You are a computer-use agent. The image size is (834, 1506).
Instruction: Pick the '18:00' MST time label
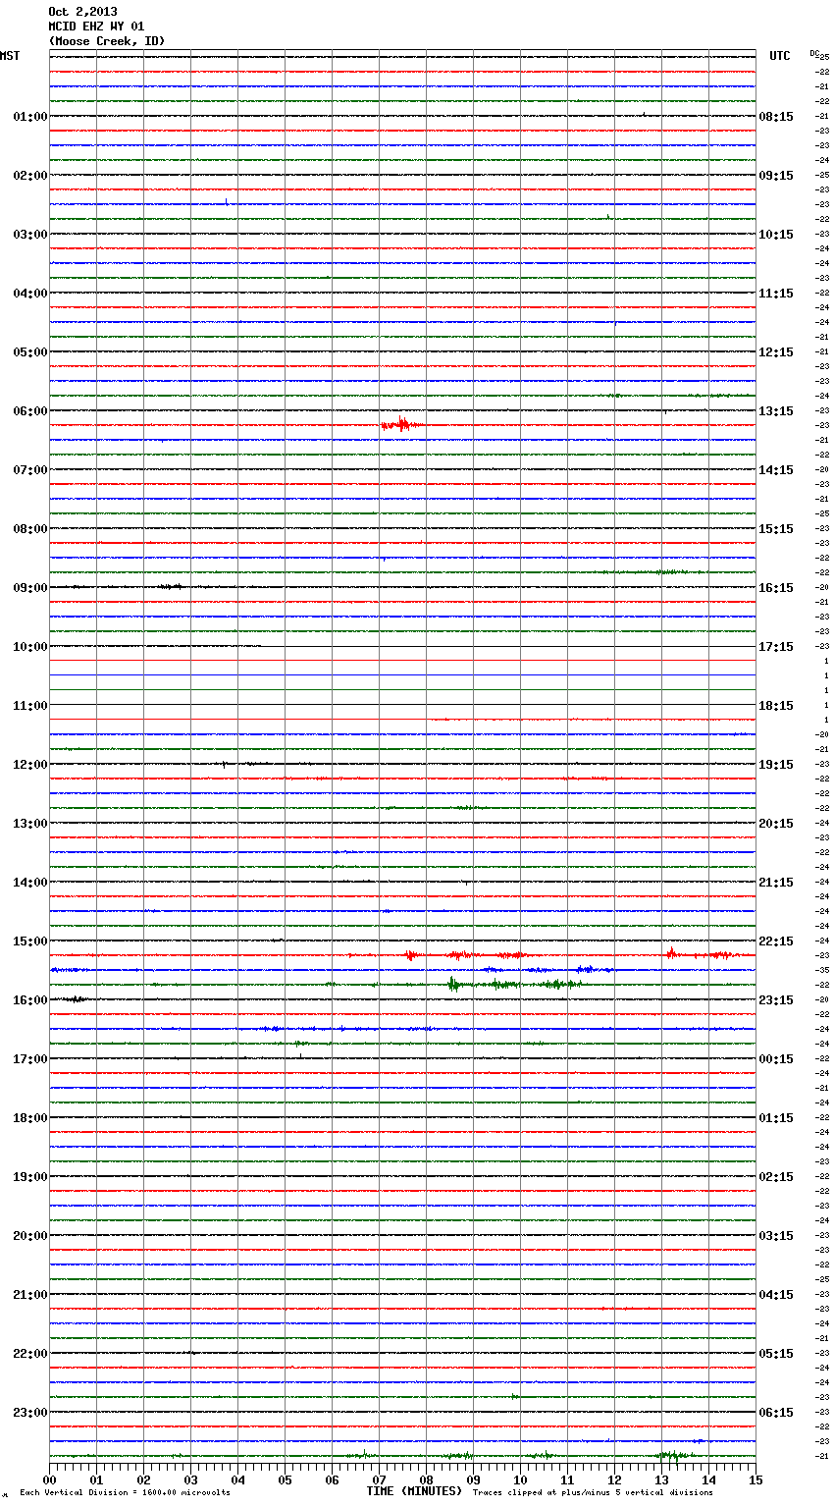[x=30, y=1118]
